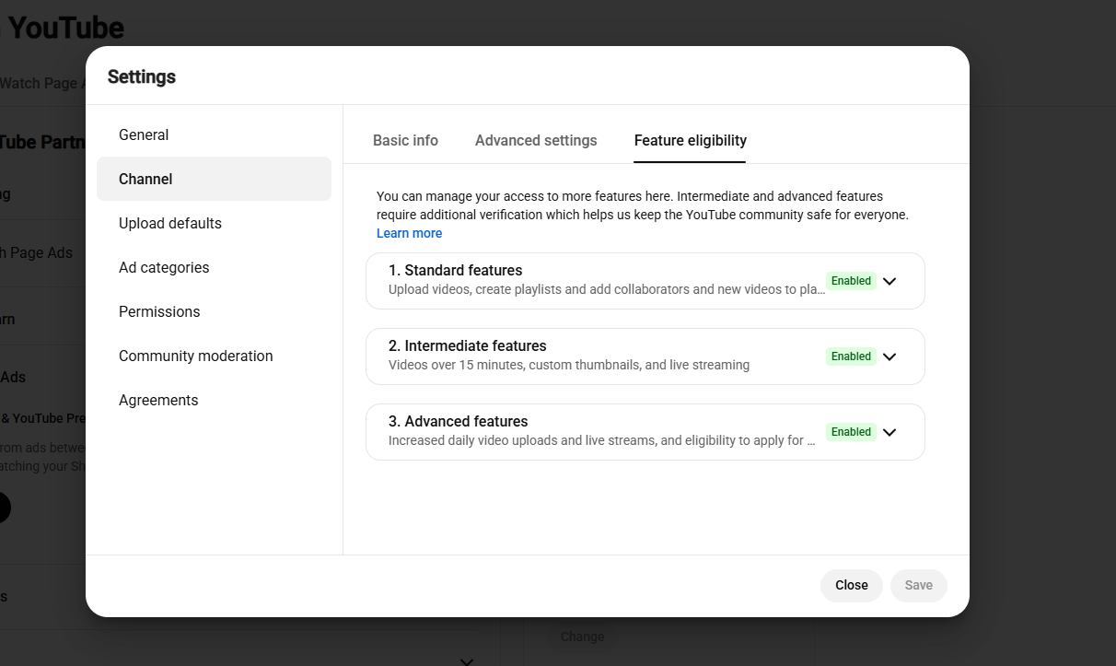Switch to the Advanced settings tab
This screenshot has width=1116, height=666.
click(x=536, y=141)
